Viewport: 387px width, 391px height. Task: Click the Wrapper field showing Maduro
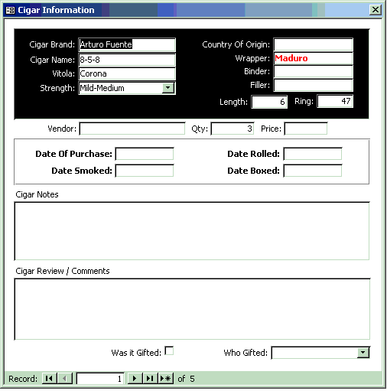pos(314,58)
